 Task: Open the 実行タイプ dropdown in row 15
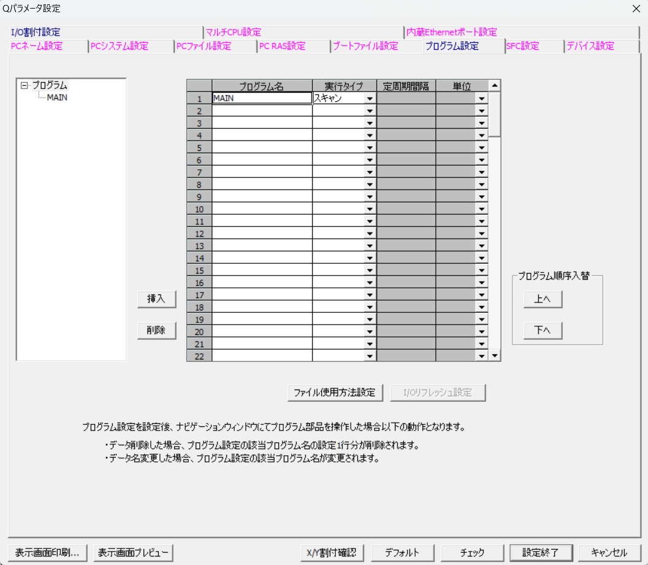tap(370, 271)
